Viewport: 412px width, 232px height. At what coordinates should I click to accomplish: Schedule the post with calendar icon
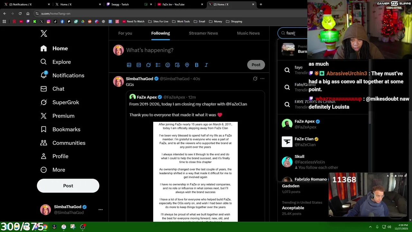[177, 65]
